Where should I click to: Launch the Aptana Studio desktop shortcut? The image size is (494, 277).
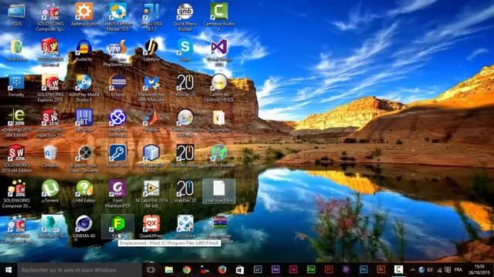click(84, 15)
